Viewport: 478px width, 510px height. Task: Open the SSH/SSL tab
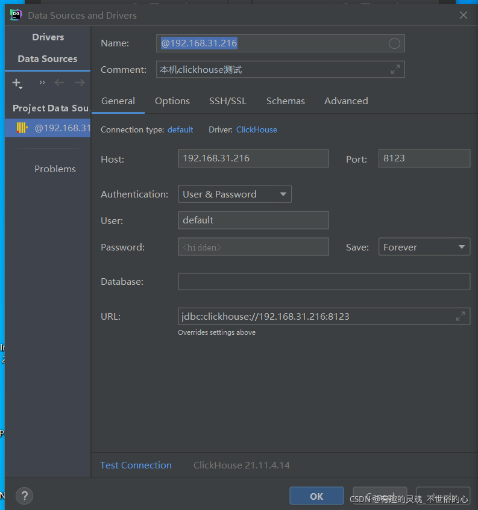tap(228, 101)
